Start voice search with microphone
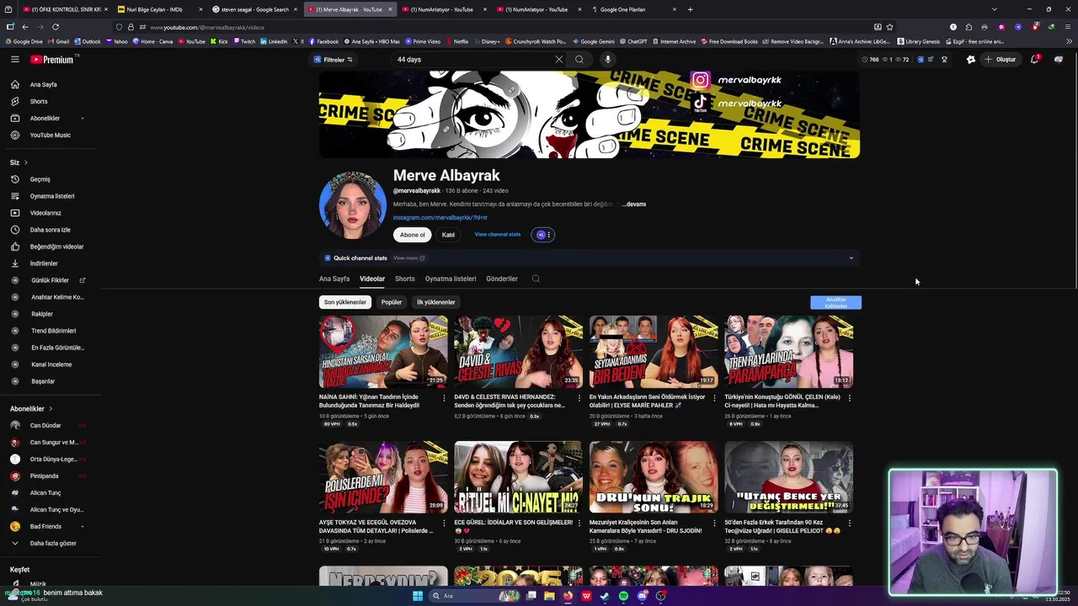Screen dimensions: 1078x606 point(607,60)
